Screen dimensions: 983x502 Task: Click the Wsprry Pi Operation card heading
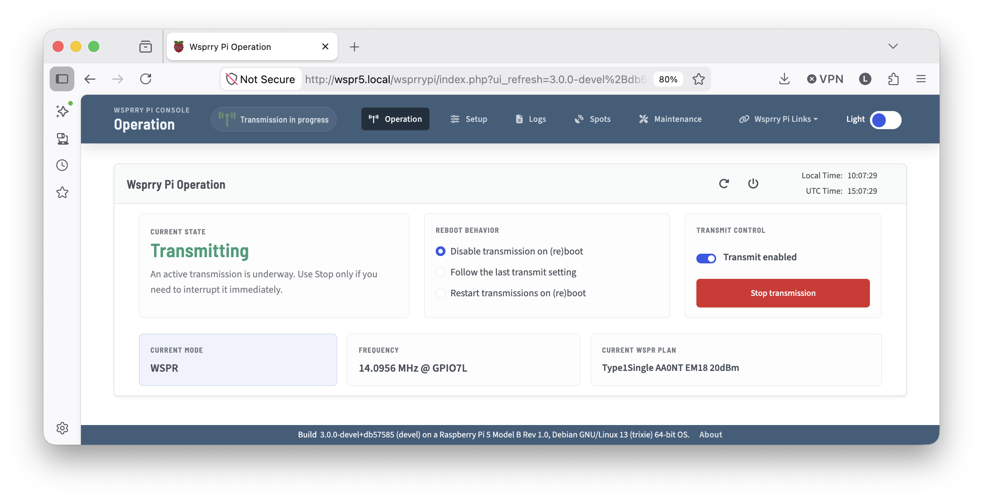point(176,185)
